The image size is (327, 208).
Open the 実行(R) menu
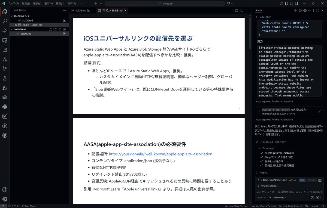pos(71,4)
